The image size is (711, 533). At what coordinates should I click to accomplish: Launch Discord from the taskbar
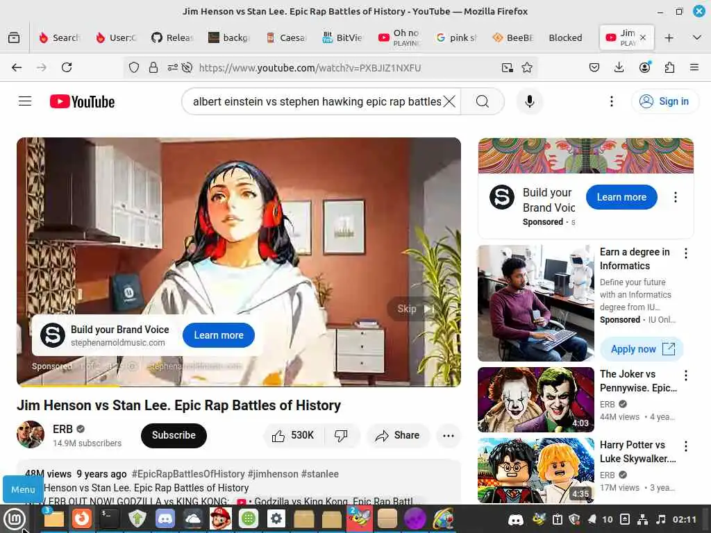point(165,518)
